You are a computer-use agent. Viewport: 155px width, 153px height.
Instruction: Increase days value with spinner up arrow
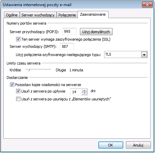(x=84, y=91)
